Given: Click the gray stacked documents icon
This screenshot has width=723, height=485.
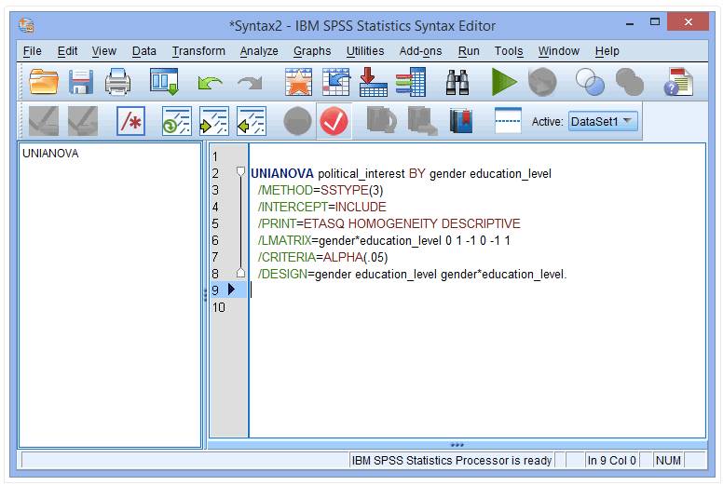Looking at the screenshot, I should 422,121.
